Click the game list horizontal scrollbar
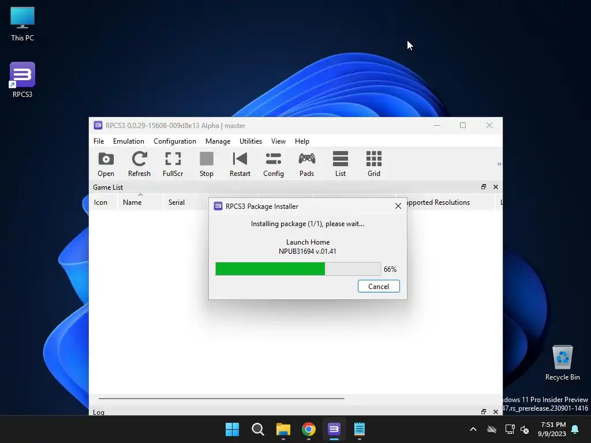 [221, 398]
